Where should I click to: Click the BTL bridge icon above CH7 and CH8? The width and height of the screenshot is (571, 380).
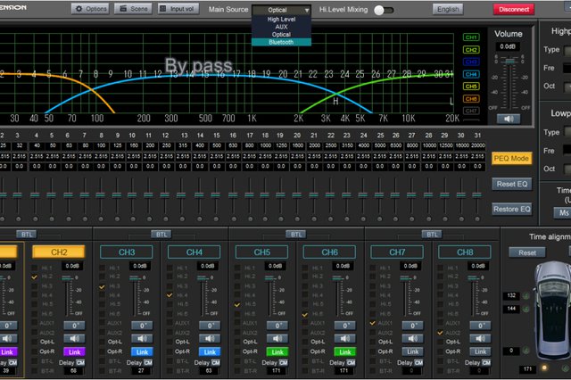tap(432, 234)
